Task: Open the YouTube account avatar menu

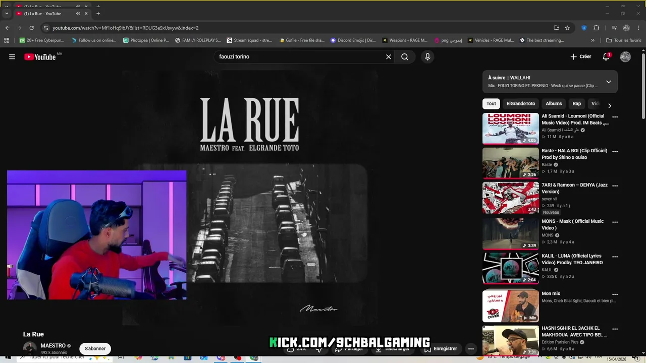Action: click(x=625, y=57)
